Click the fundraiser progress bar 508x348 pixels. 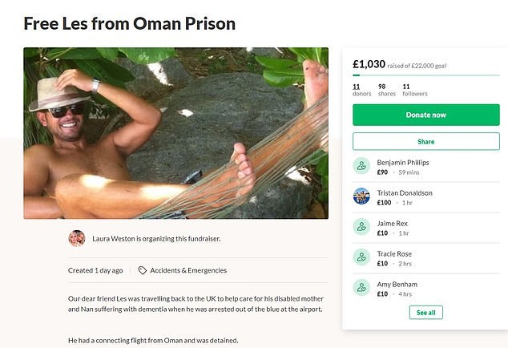(425, 75)
